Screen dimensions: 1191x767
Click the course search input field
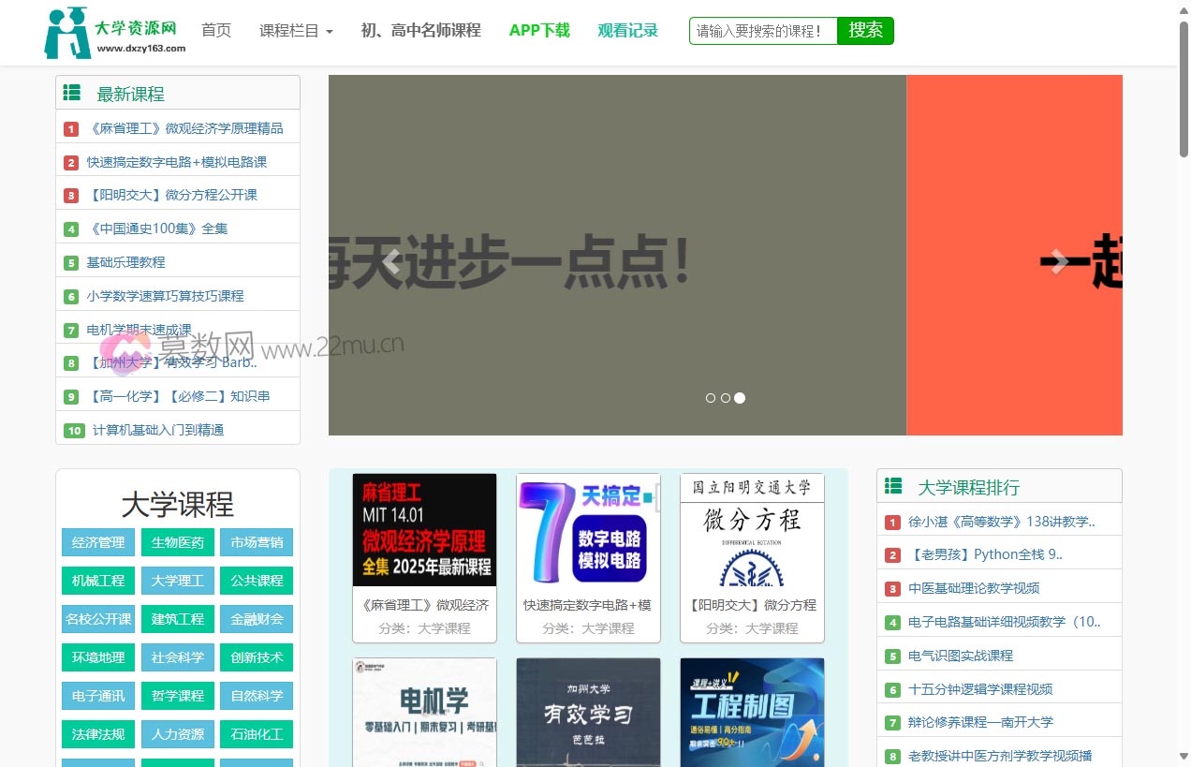pos(761,30)
